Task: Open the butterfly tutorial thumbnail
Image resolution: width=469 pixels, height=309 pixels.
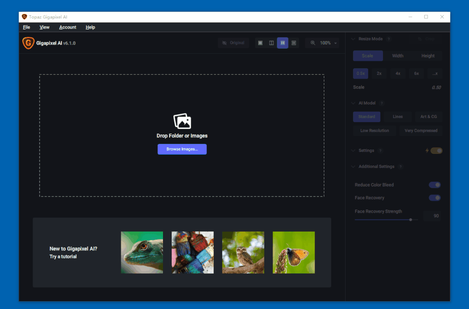Action: (294, 253)
